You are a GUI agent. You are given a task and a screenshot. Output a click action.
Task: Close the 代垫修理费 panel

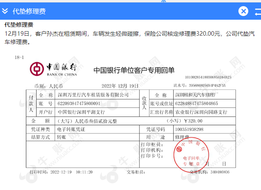(243, 11)
